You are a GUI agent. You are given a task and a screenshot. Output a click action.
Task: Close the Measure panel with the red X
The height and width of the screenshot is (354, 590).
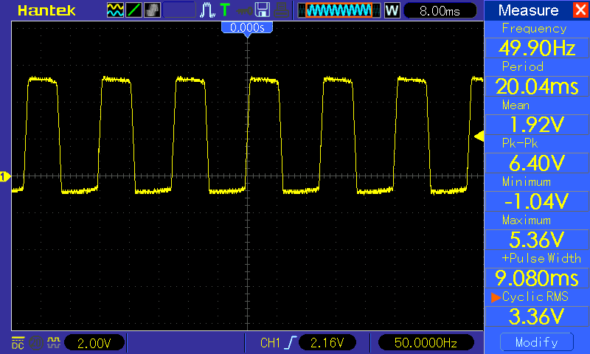tap(581, 10)
